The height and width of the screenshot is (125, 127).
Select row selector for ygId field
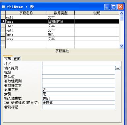click(3, 30)
